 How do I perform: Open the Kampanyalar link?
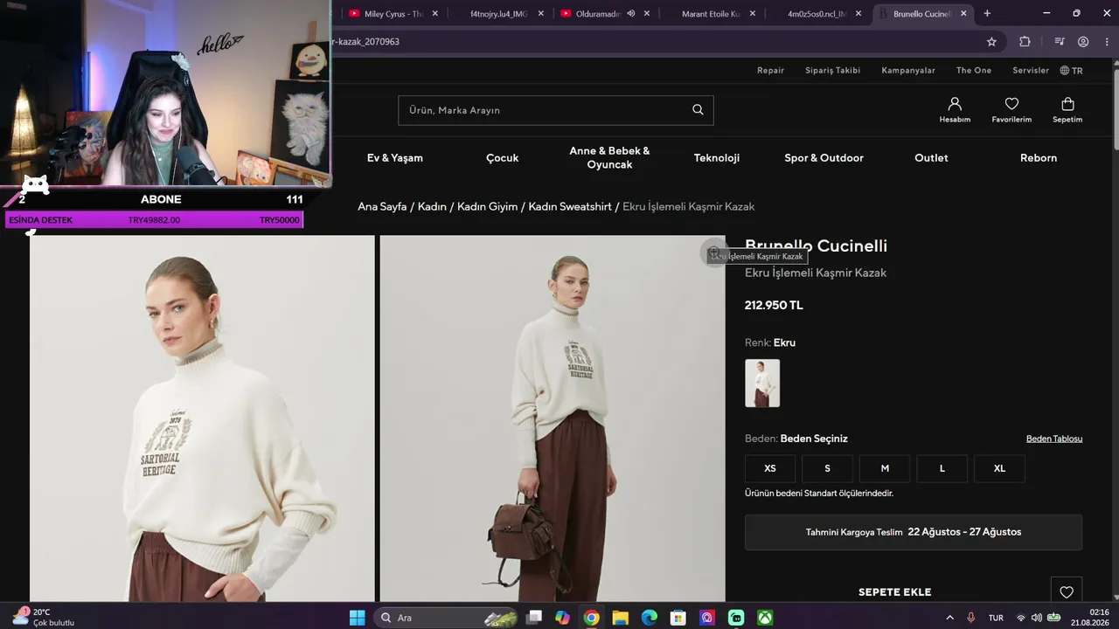(x=908, y=71)
